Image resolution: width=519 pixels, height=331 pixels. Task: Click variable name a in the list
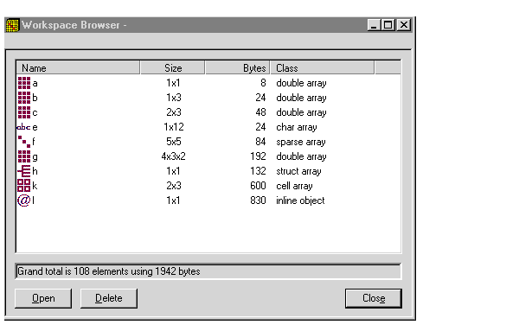click(x=35, y=84)
